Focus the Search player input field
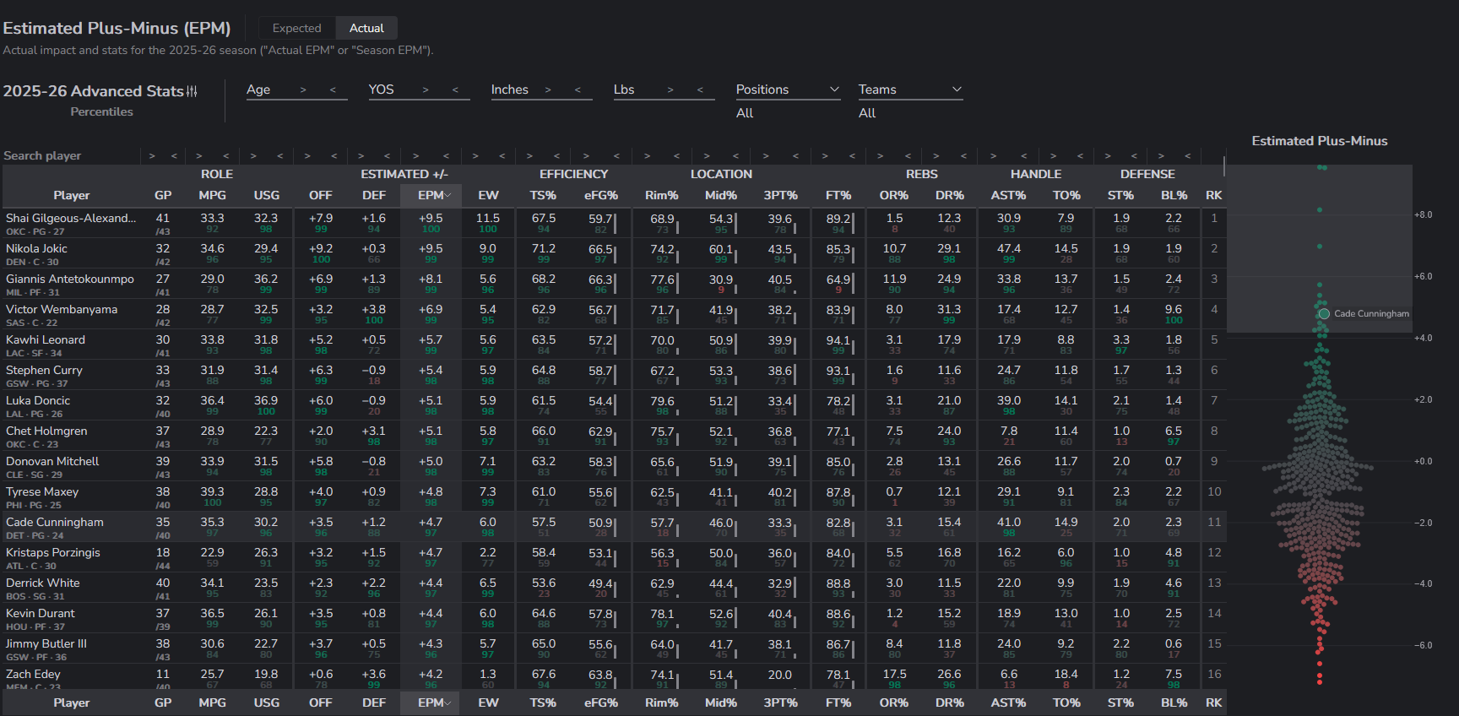This screenshot has height=716, width=1459. [70, 155]
